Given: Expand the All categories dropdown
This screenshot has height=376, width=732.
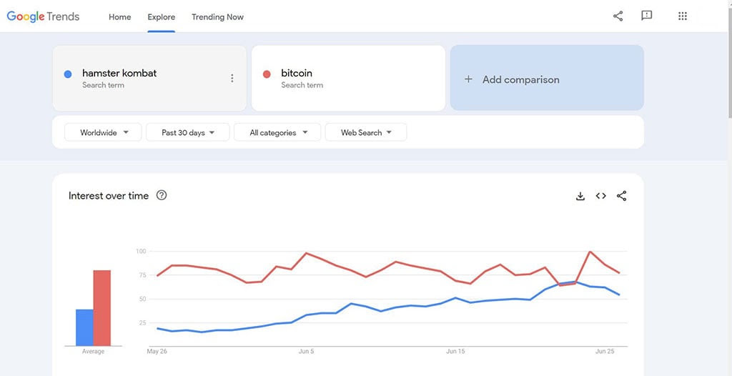Looking at the screenshot, I should [x=278, y=132].
